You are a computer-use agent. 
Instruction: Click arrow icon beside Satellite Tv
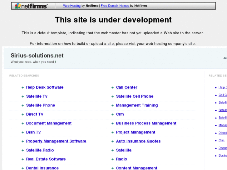22,96
